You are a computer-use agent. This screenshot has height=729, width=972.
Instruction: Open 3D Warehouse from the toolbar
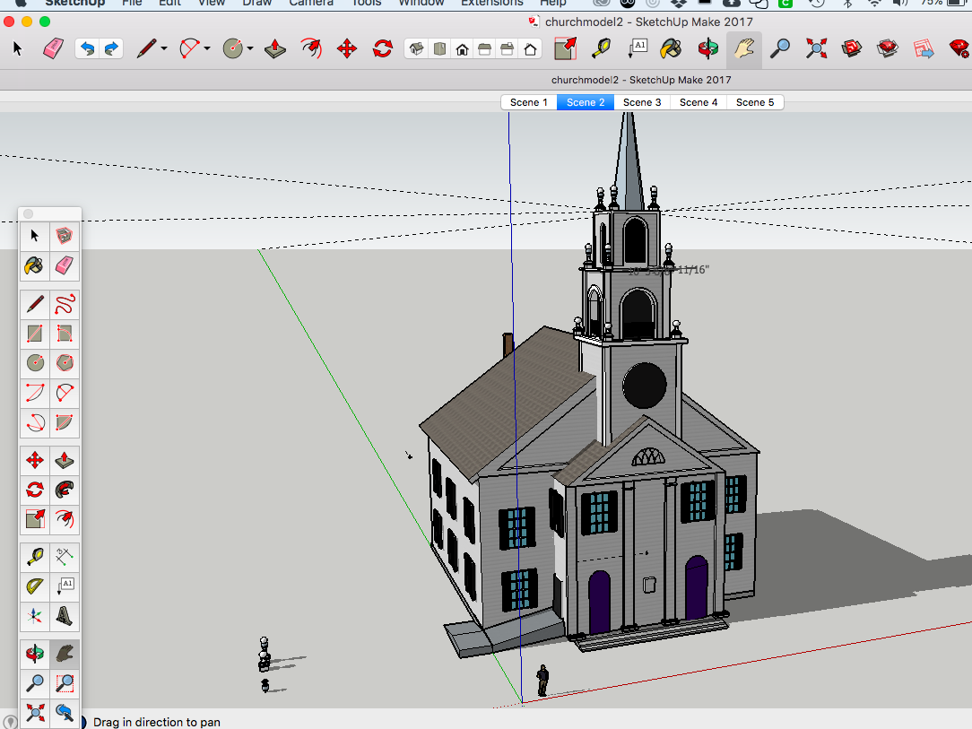point(852,48)
